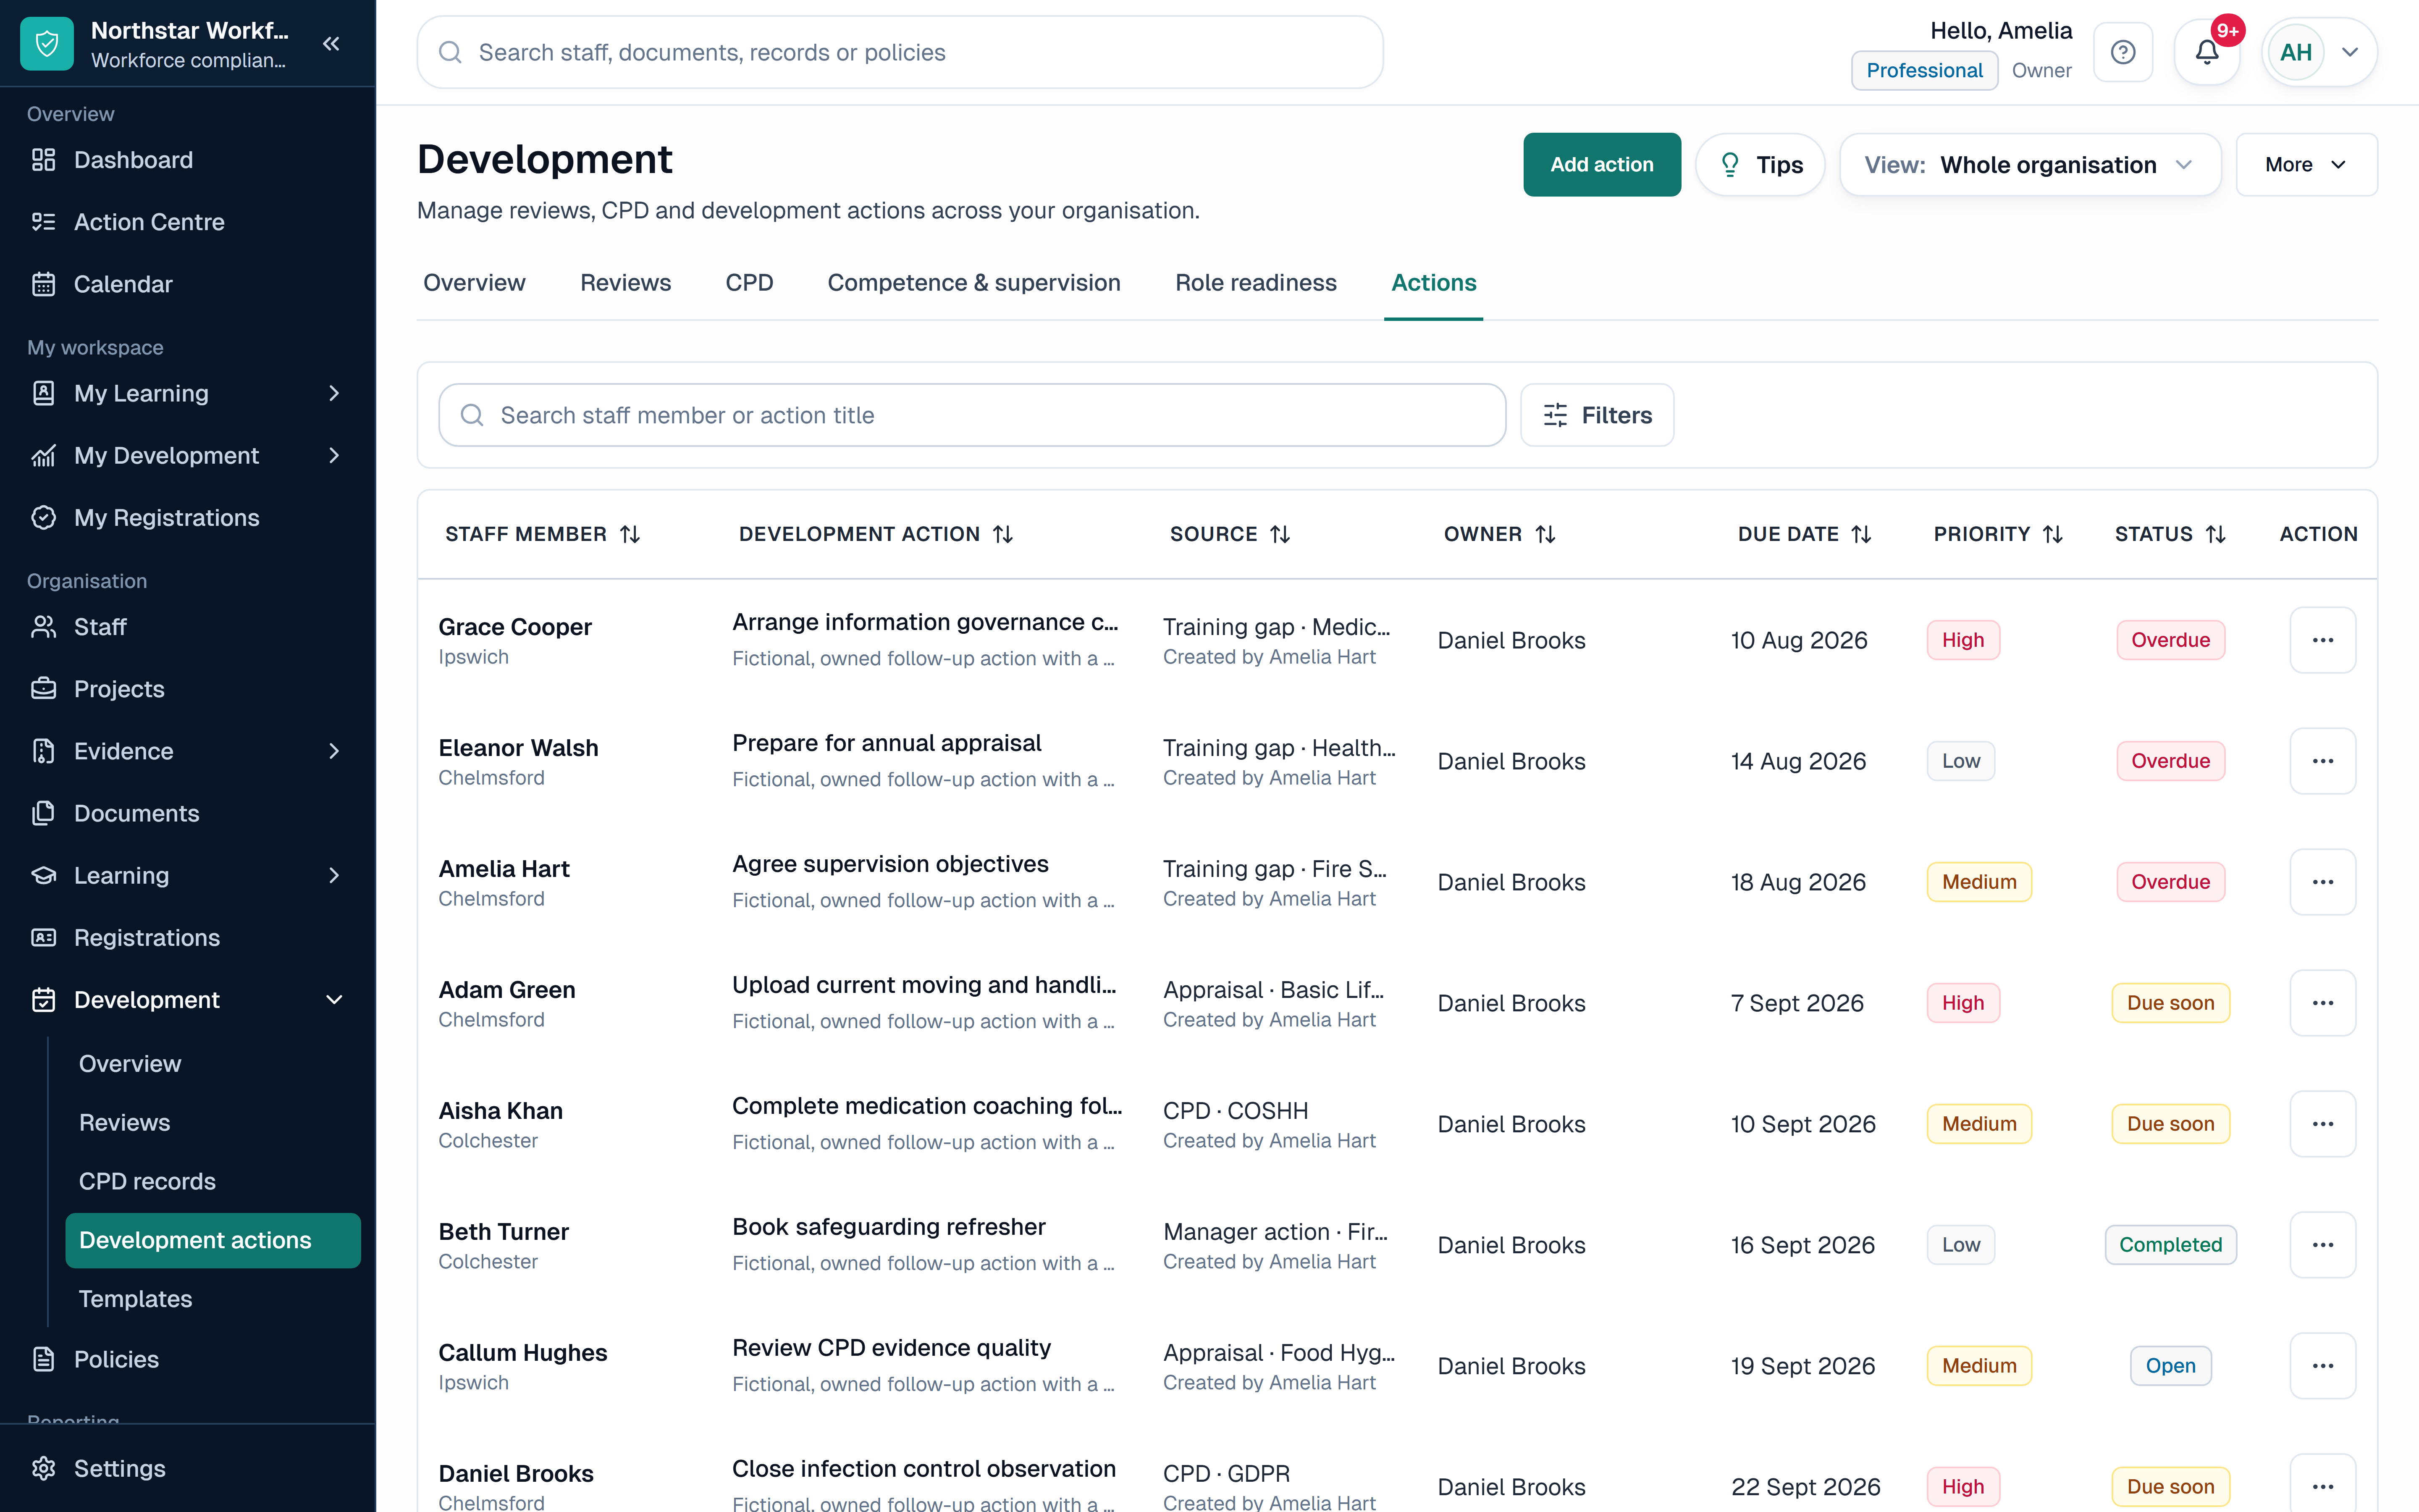This screenshot has width=2419, height=1512.
Task: Switch to Competence & supervision tab
Action: (x=973, y=283)
